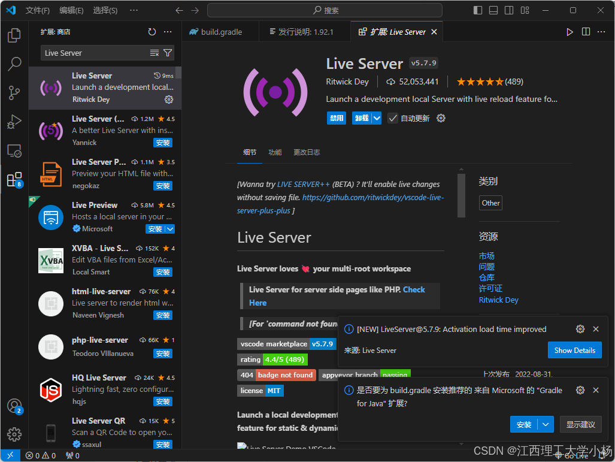Refresh the extensions marketplace list
Screen dimensions: 615x462
coord(152,32)
